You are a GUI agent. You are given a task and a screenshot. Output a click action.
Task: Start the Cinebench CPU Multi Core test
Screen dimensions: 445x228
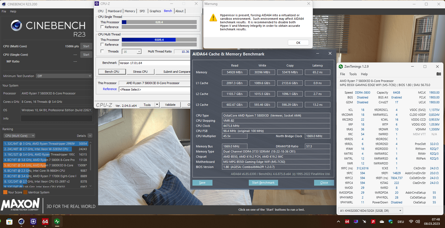click(x=86, y=46)
